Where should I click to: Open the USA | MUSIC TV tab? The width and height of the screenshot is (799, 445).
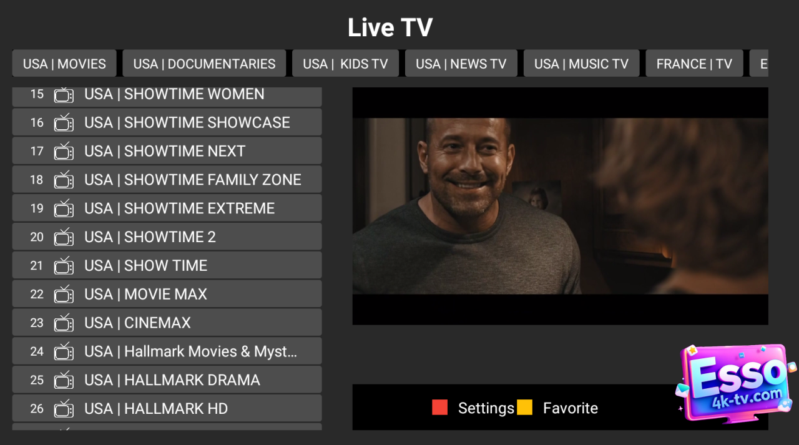[x=581, y=64]
